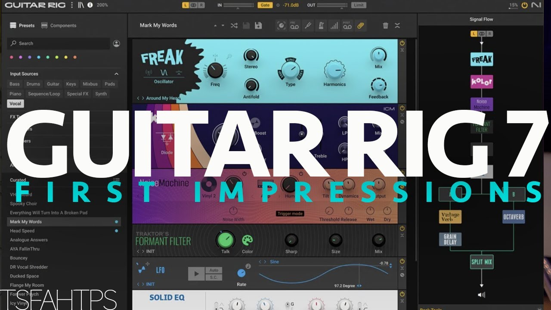Collapse all rack components icon
The width and height of the screenshot is (551, 310).
397,26
